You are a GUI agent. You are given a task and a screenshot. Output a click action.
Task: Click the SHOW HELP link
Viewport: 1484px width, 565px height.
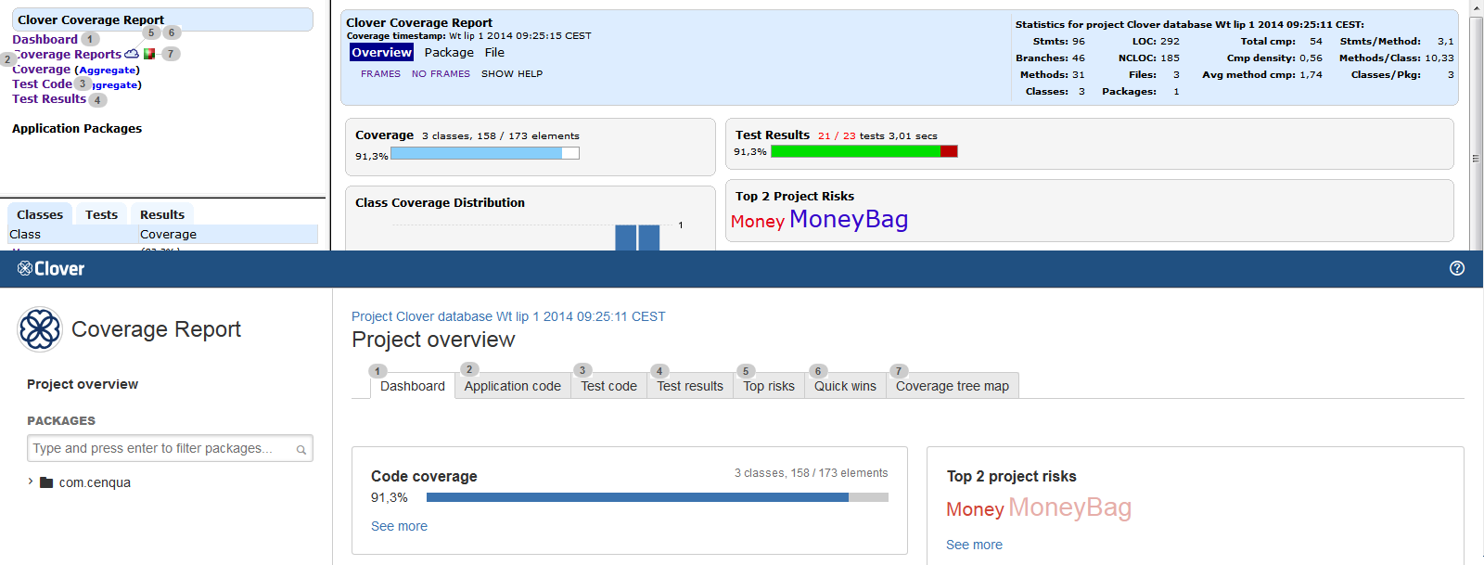click(x=512, y=74)
